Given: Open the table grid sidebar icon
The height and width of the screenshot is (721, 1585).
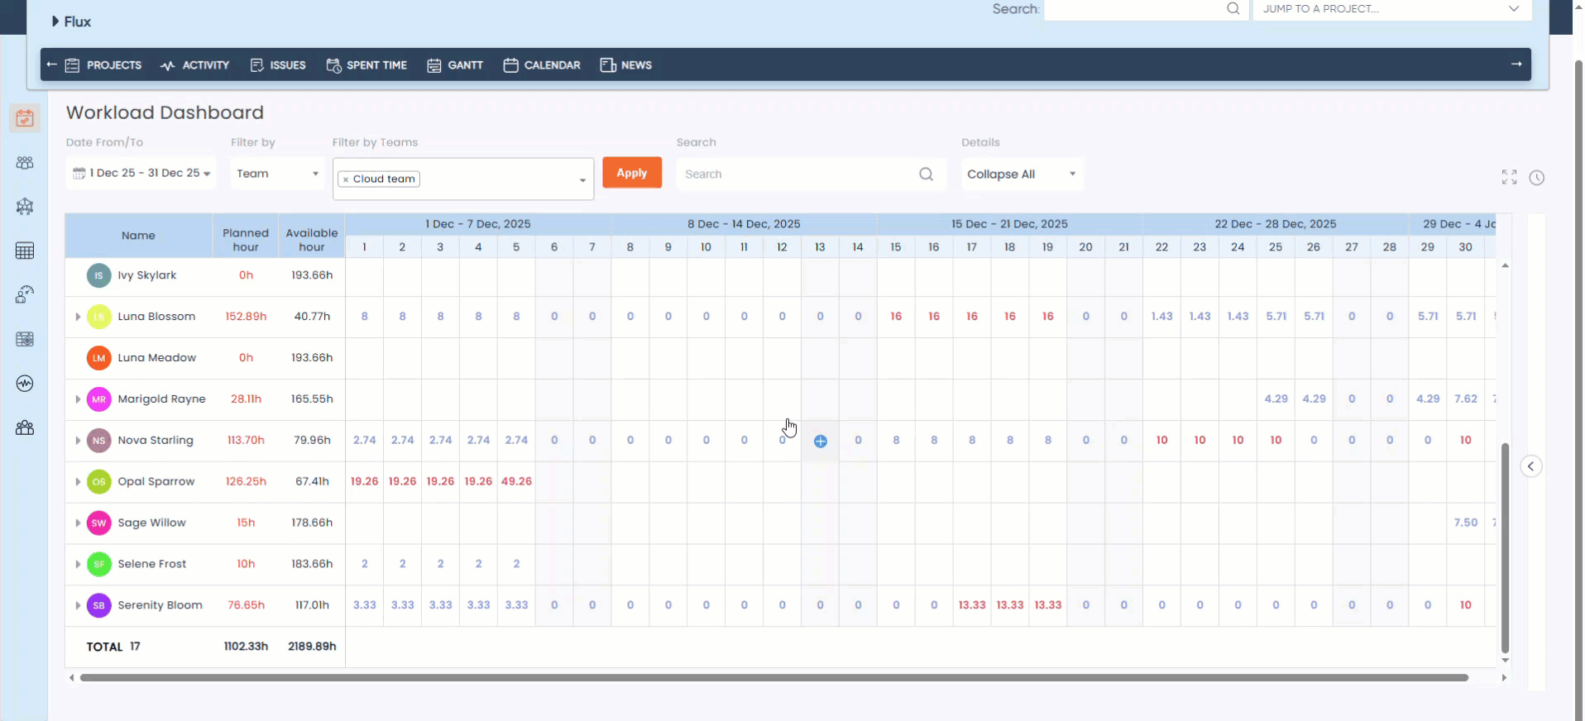Looking at the screenshot, I should [25, 251].
